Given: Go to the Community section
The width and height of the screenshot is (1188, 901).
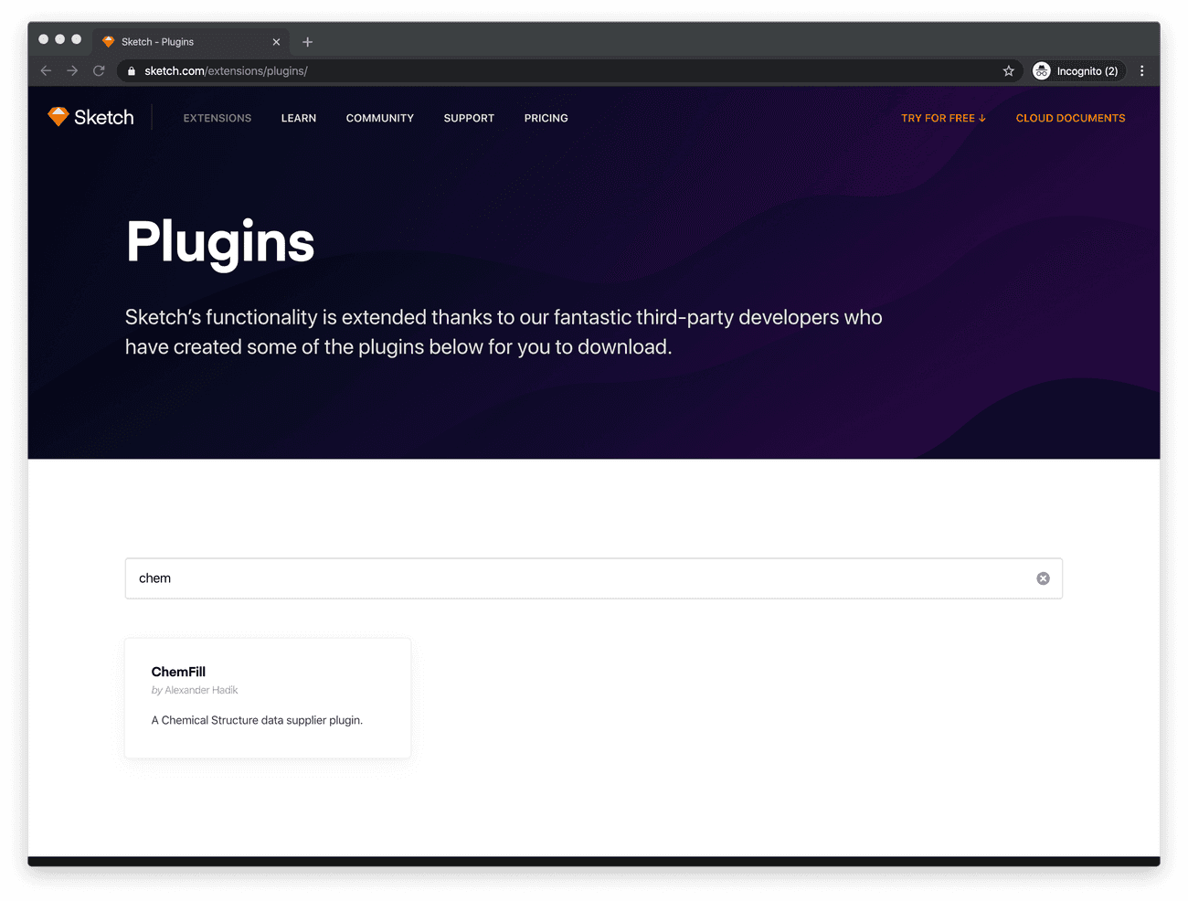Looking at the screenshot, I should tap(379, 118).
